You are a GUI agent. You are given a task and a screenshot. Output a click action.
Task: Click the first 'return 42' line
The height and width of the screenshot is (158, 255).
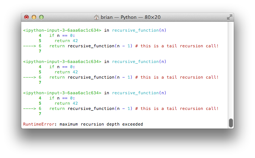coord(66,41)
